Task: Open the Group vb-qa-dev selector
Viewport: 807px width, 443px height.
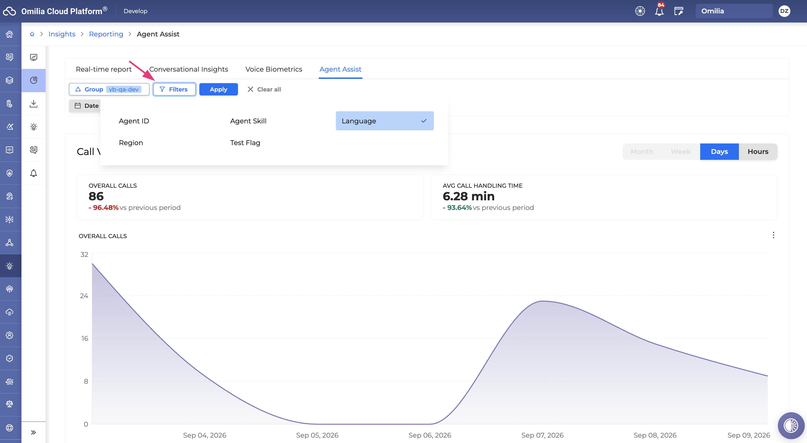Action: coord(109,89)
